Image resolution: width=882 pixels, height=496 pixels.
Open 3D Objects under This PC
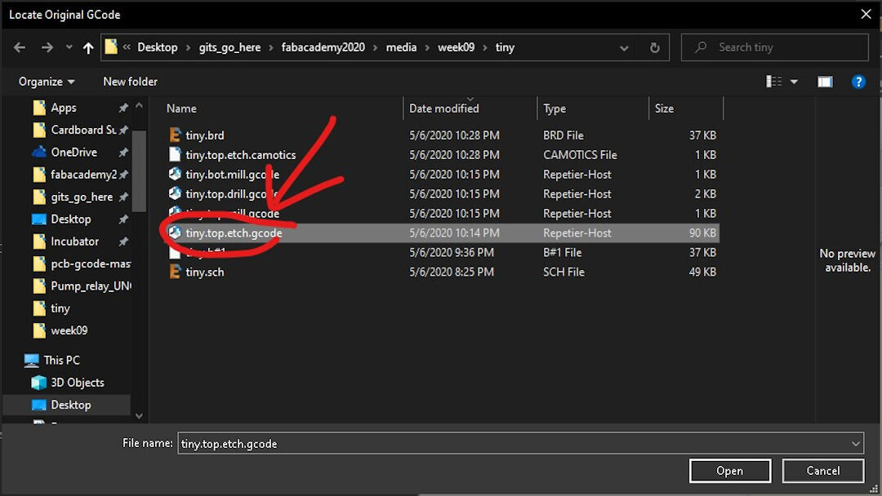(x=77, y=383)
